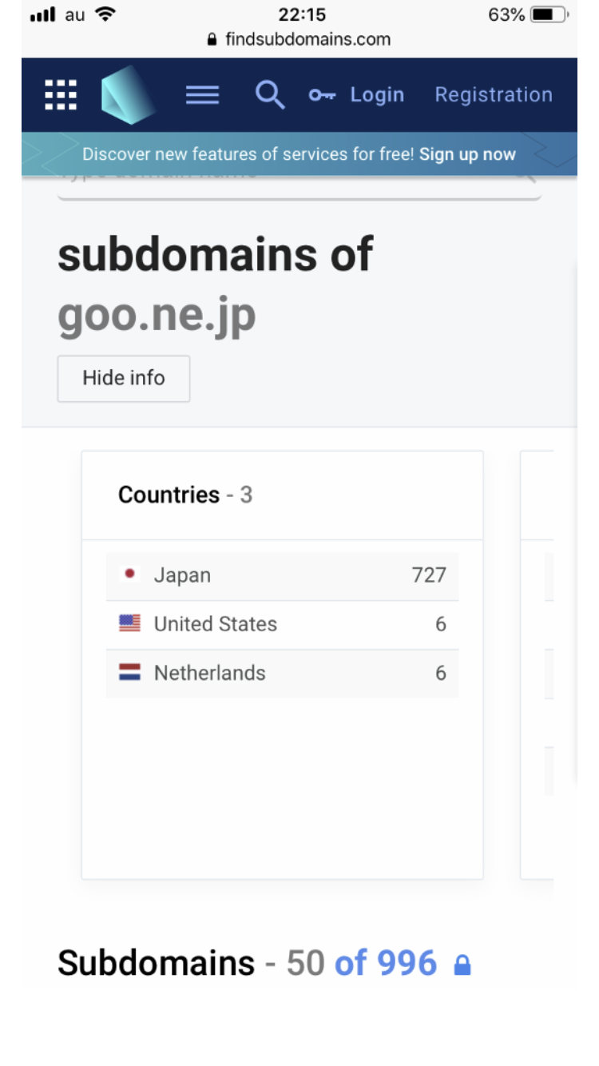Open the apps grid icon

tap(61, 95)
